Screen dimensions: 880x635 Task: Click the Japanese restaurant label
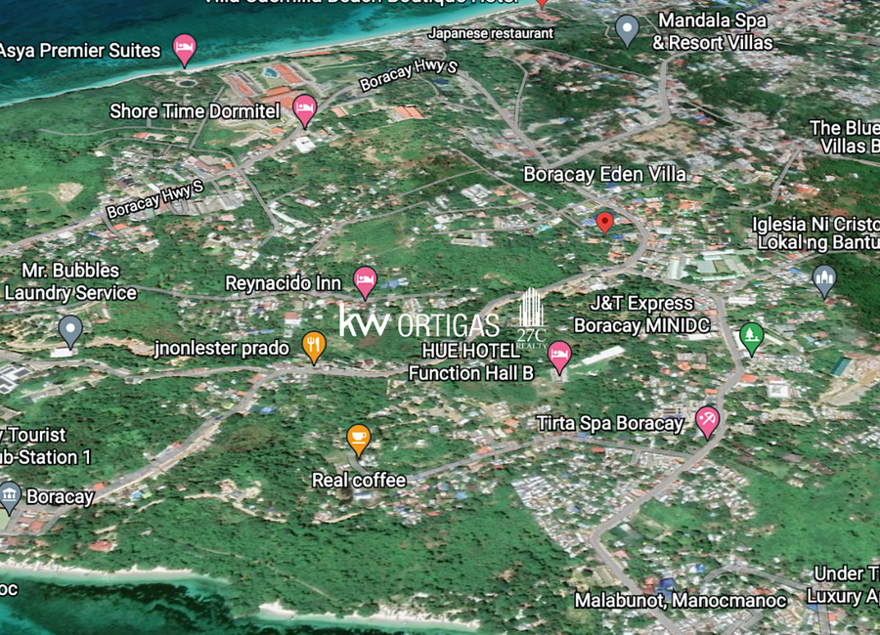(x=491, y=33)
